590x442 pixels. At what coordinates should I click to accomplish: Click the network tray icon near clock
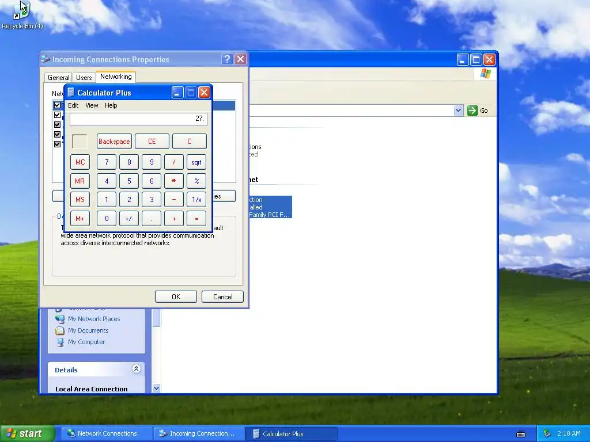(547, 433)
